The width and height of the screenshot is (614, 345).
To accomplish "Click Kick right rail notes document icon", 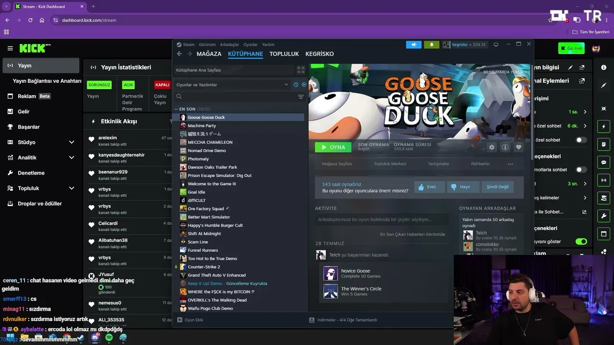I will 603,144.
